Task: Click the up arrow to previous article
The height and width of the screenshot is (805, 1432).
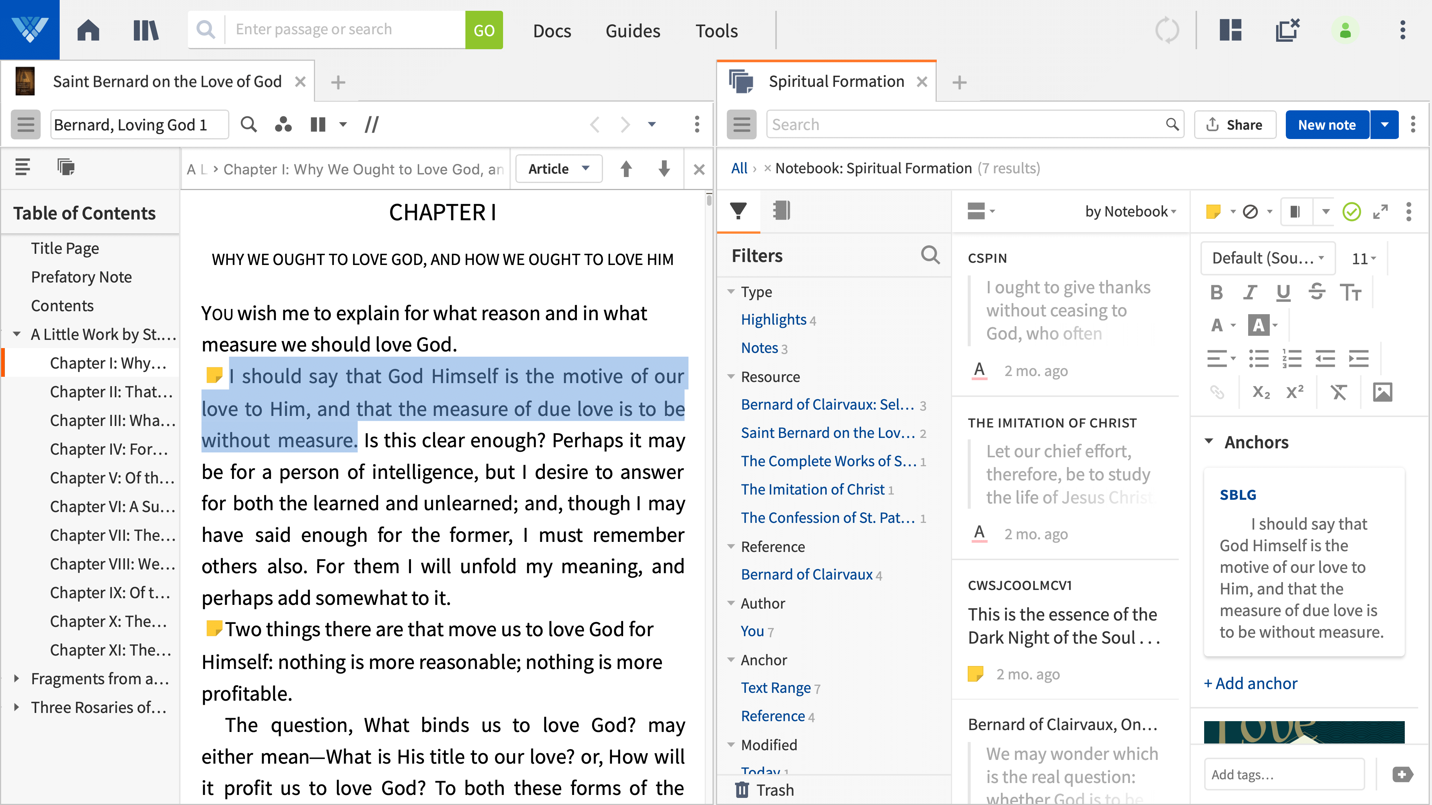Action: tap(626, 169)
